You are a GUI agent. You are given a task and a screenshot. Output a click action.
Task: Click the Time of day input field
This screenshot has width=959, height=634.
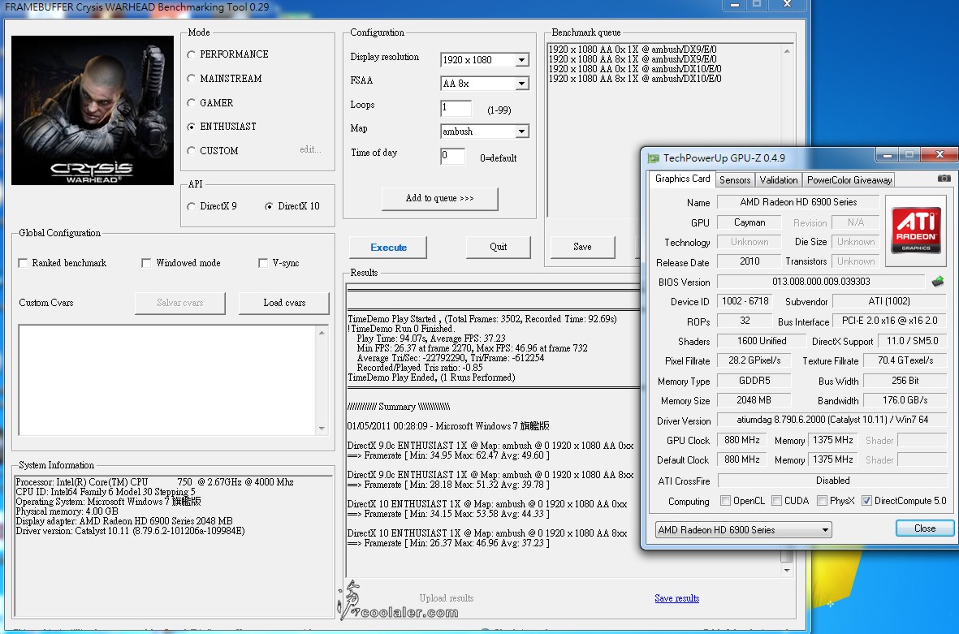(x=452, y=157)
